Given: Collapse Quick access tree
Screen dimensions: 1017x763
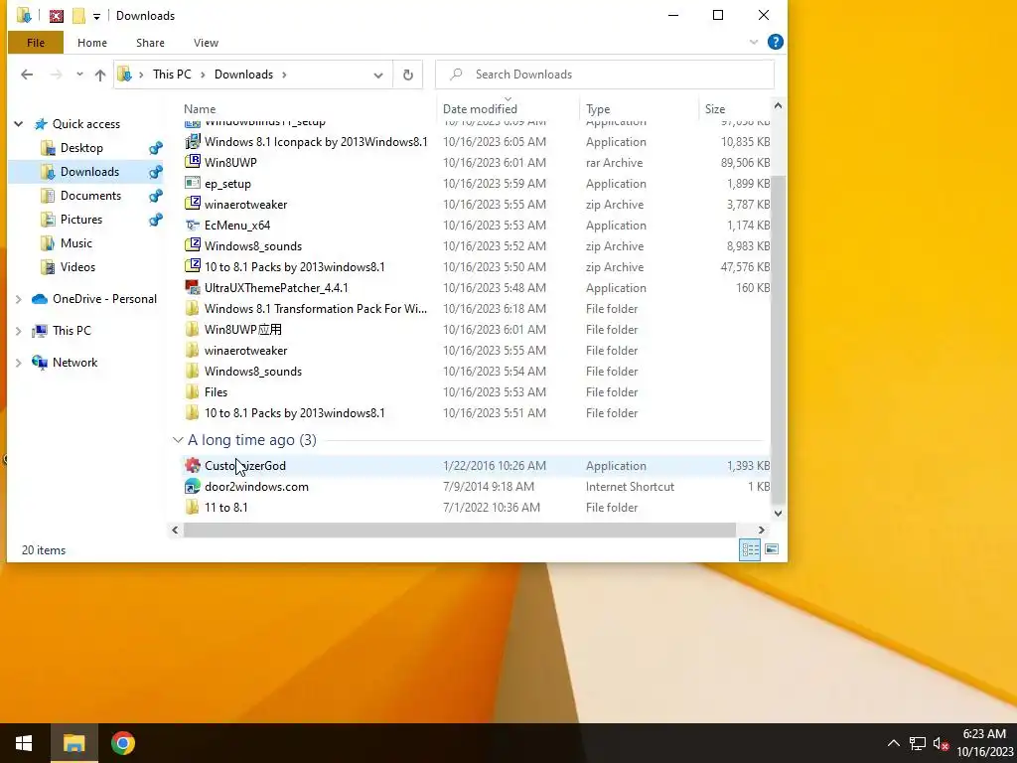Looking at the screenshot, I should [19, 124].
